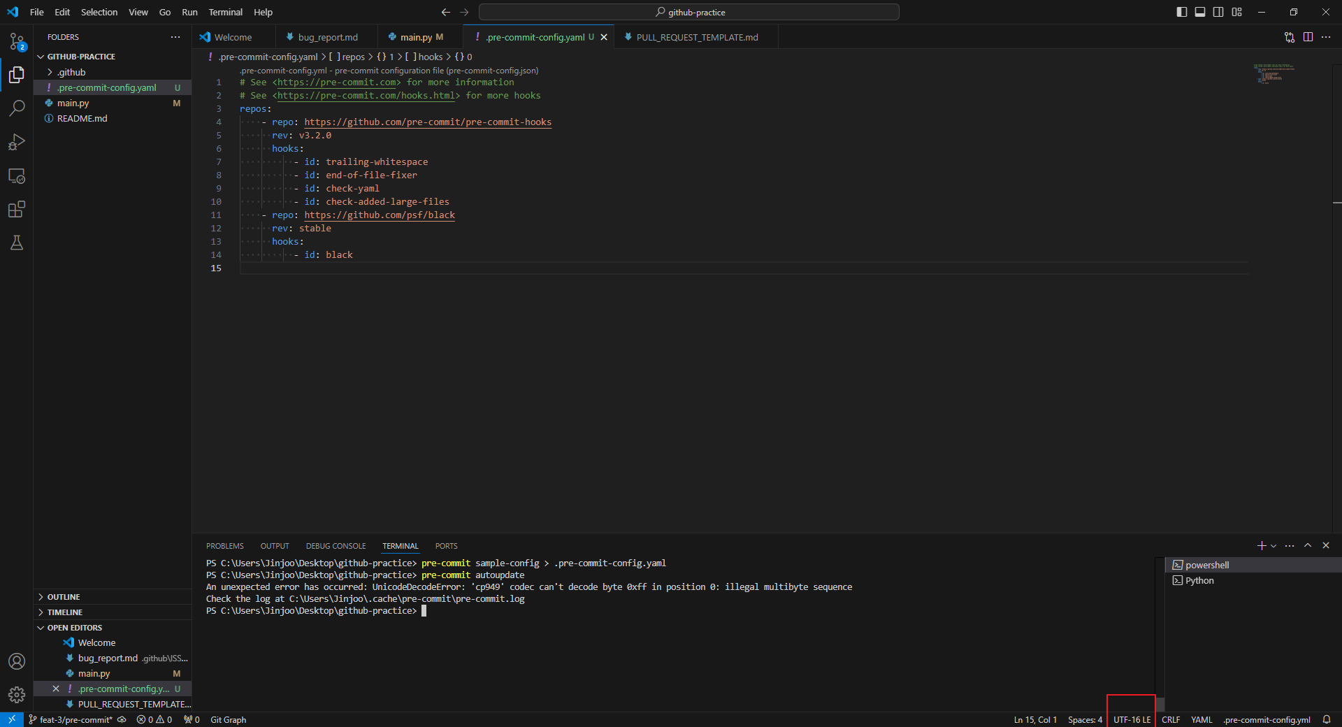Screen dimensions: 1342x727
Task: Open the Accounts menu icon
Action: [17, 661]
